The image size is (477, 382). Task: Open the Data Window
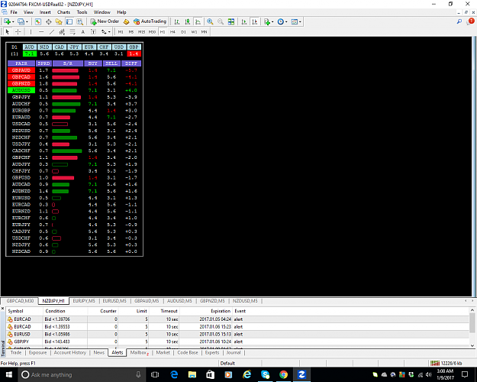(48, 21)
